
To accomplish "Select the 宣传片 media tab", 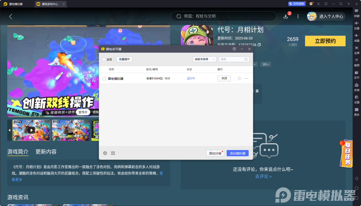I will click(x=83, y=112).
